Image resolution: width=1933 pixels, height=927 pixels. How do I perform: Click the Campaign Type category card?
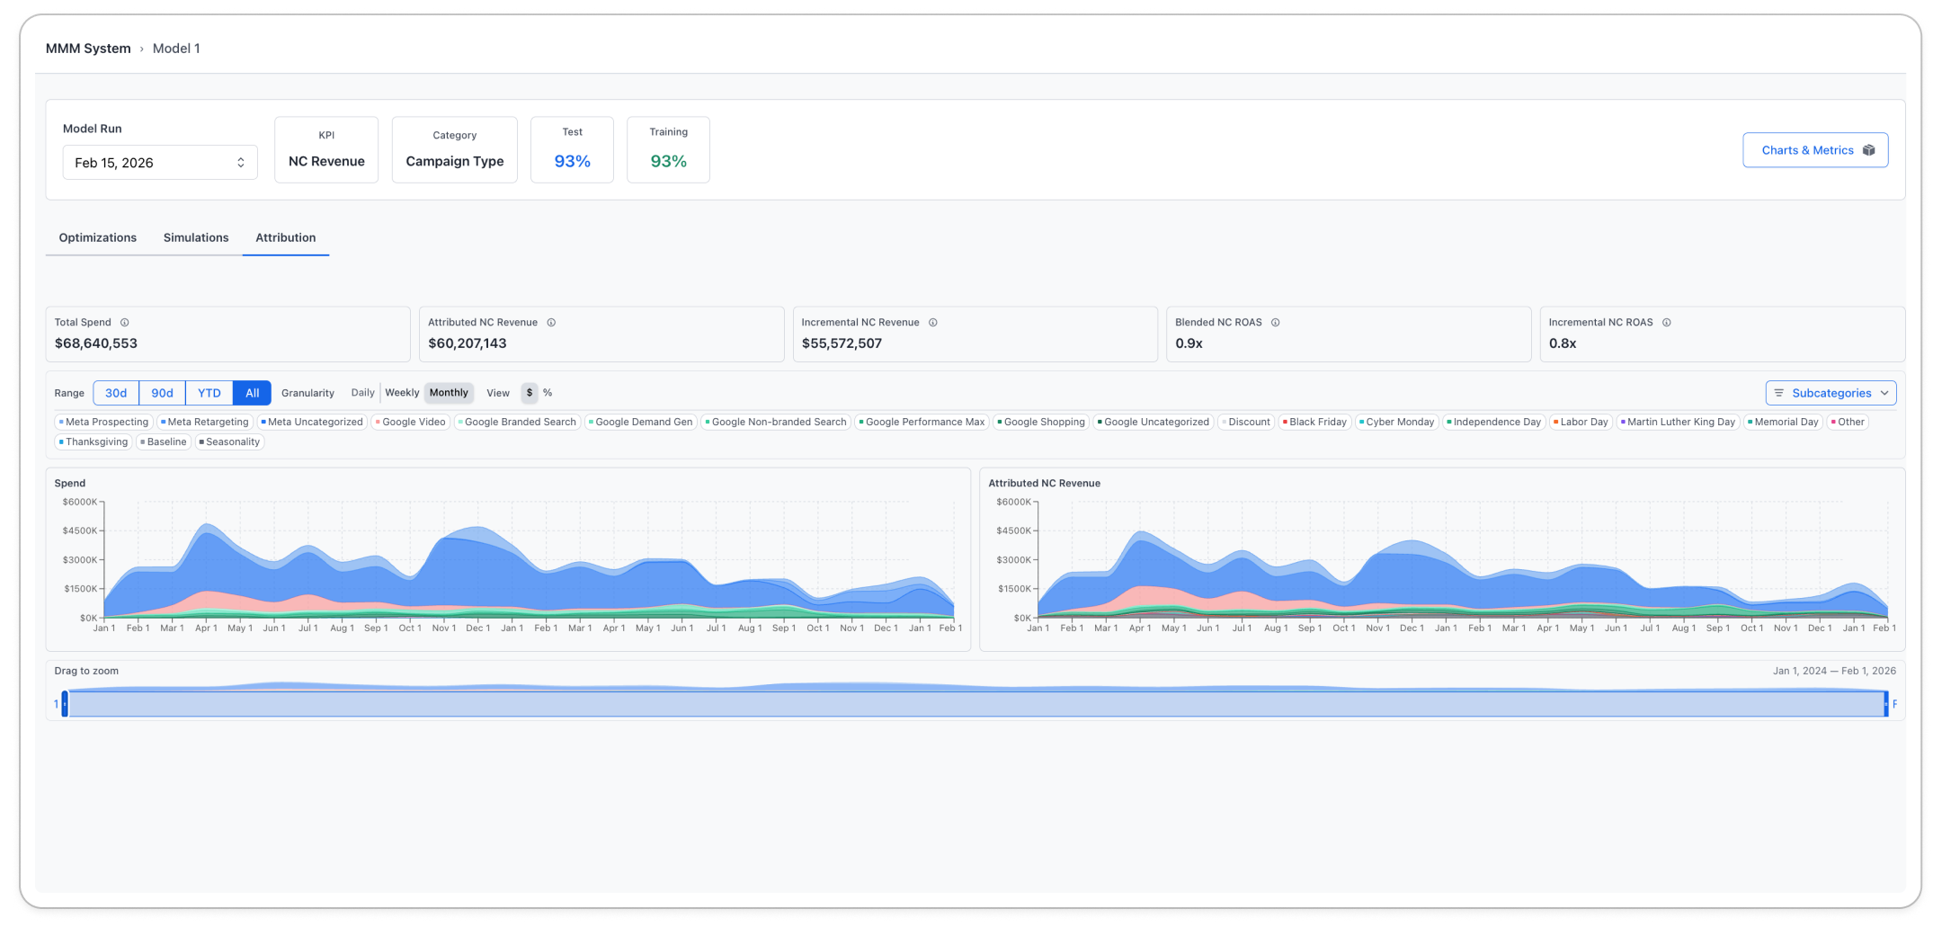coord(455,150)
